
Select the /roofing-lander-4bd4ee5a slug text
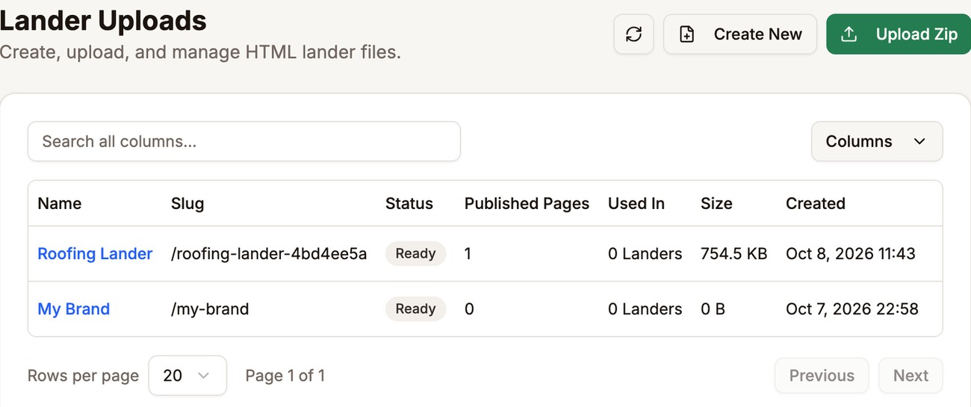tap(269, 254)
